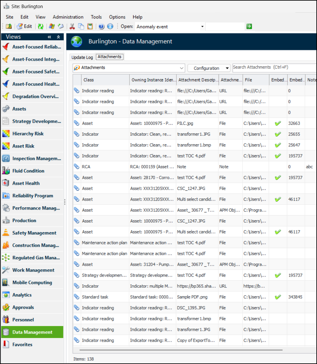The image size is (317, 364).
Task: Switch to the Update Log tab
Action: point(82,57)
